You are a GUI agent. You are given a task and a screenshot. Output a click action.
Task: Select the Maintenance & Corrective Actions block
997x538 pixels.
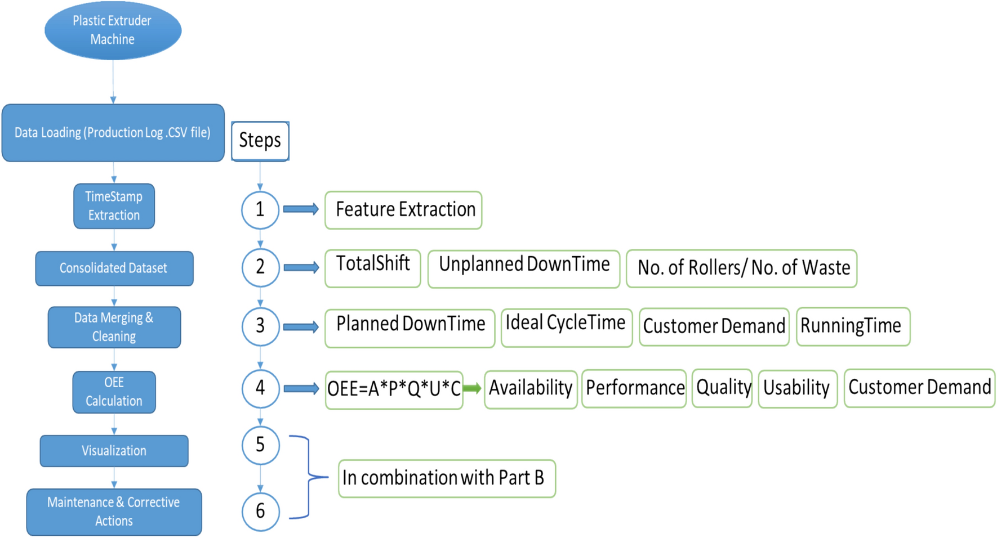pos(114,512)
